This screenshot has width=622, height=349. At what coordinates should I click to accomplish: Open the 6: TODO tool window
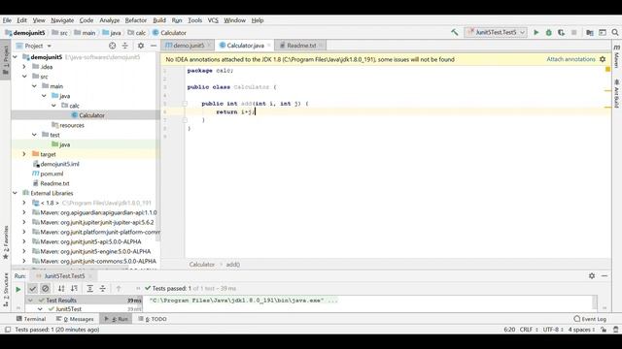click(153, 319)
